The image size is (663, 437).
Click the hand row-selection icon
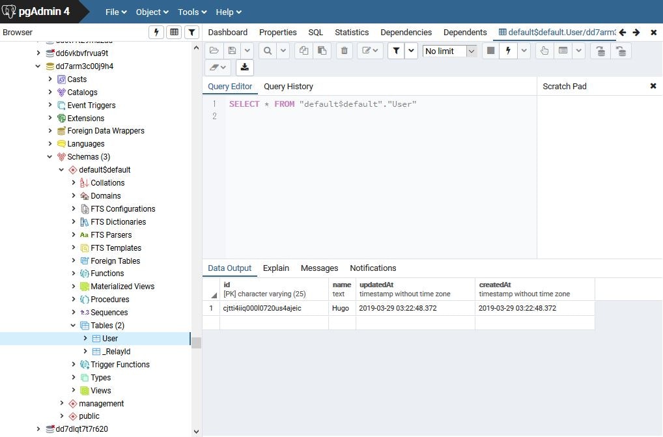(544, 51)
